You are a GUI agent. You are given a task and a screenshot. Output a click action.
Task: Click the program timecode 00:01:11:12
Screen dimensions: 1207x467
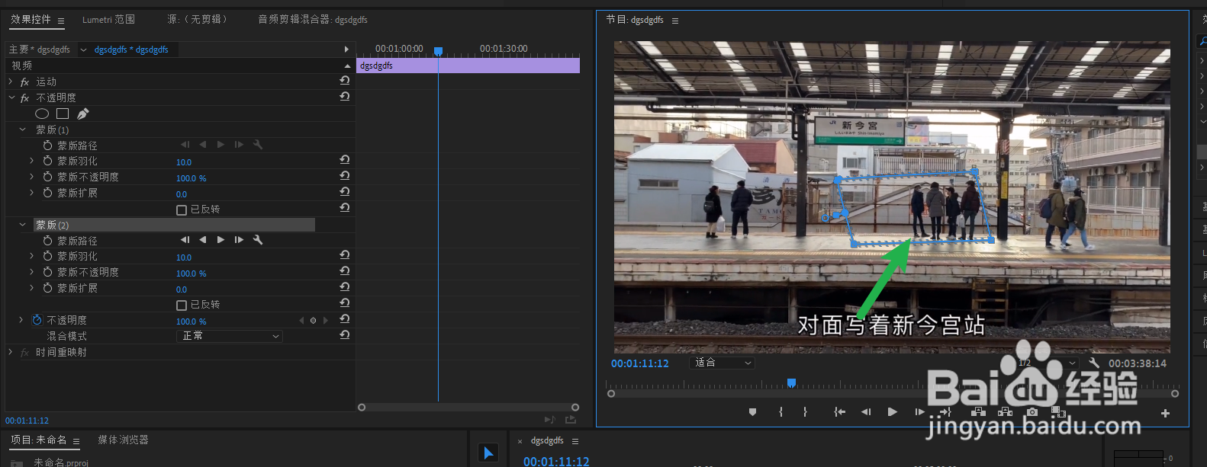point(639,363)
